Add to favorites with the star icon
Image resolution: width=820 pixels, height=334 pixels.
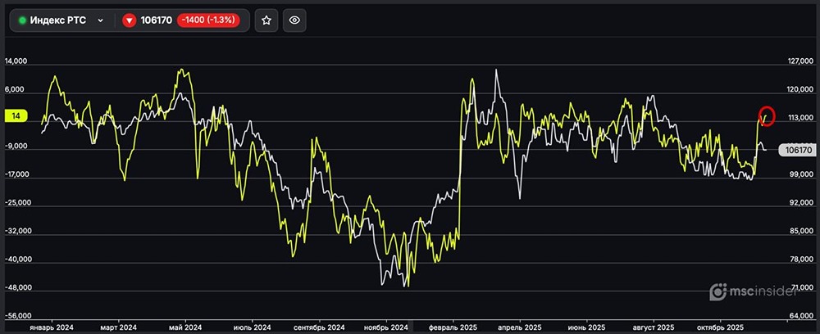[266, 20]
